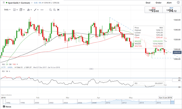
Task: Open the hamburger menu beside Spot Gold
Action: [x=4, y=2]
